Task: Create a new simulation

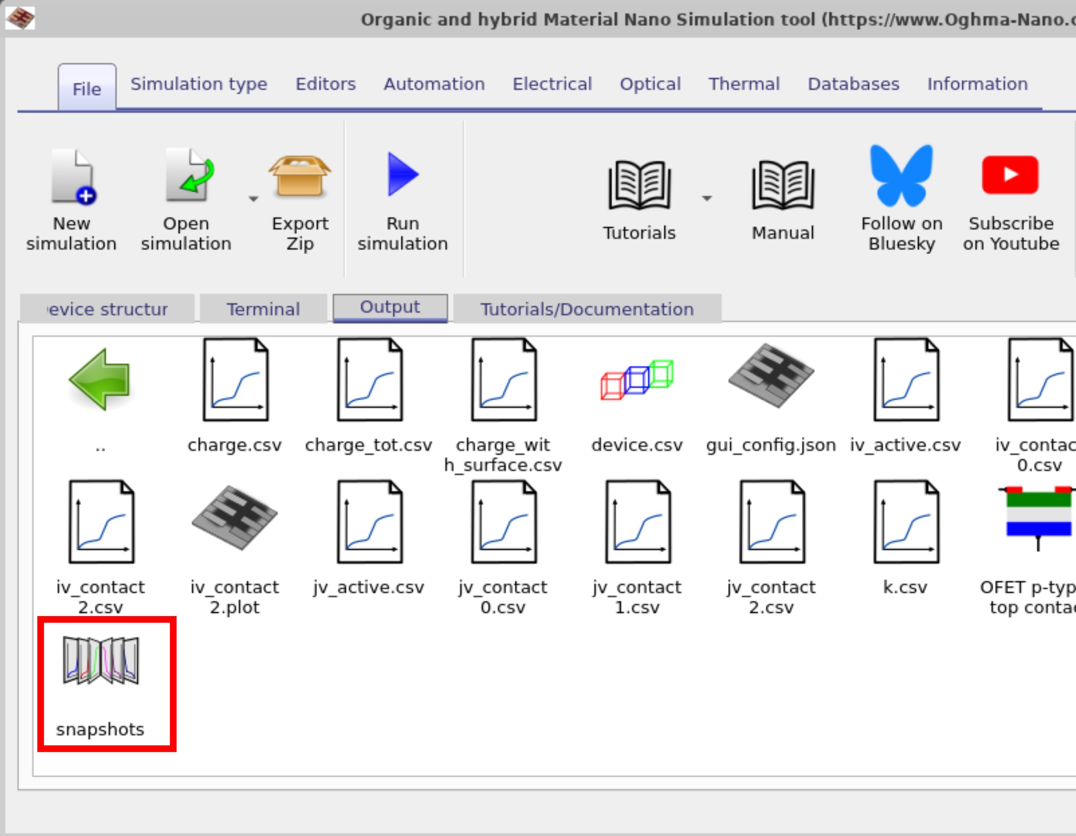Action: point(72,197)
